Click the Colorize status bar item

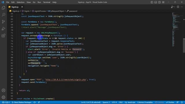pos(159,102)
